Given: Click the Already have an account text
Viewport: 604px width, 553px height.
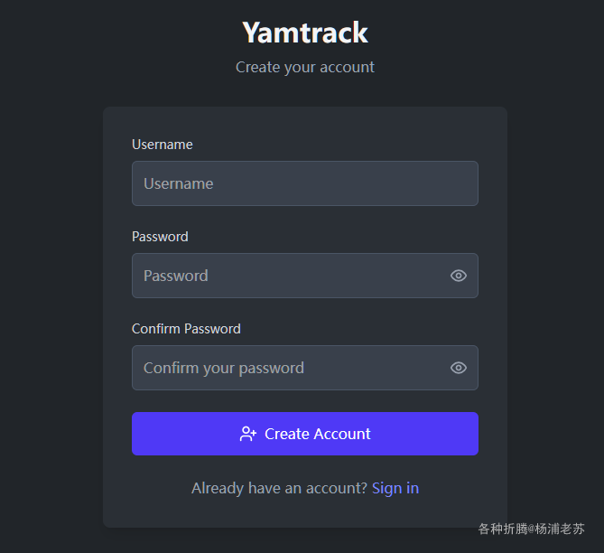Looking at the screenshot, I should pyautogui.click(x=280, y=488).
